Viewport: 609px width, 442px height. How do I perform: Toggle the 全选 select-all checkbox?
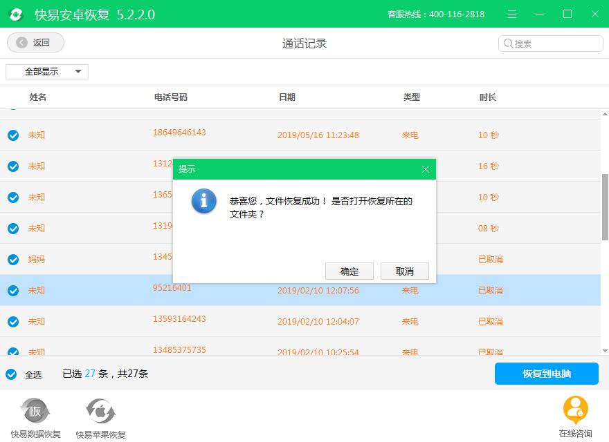click(12, 373)
